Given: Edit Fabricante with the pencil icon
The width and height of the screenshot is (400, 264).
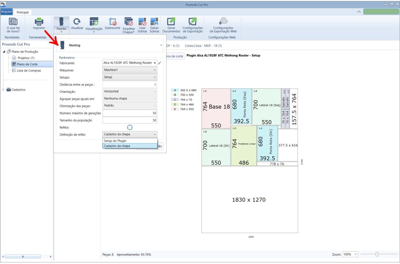Looking at the screenshot, I should point(160,63).
